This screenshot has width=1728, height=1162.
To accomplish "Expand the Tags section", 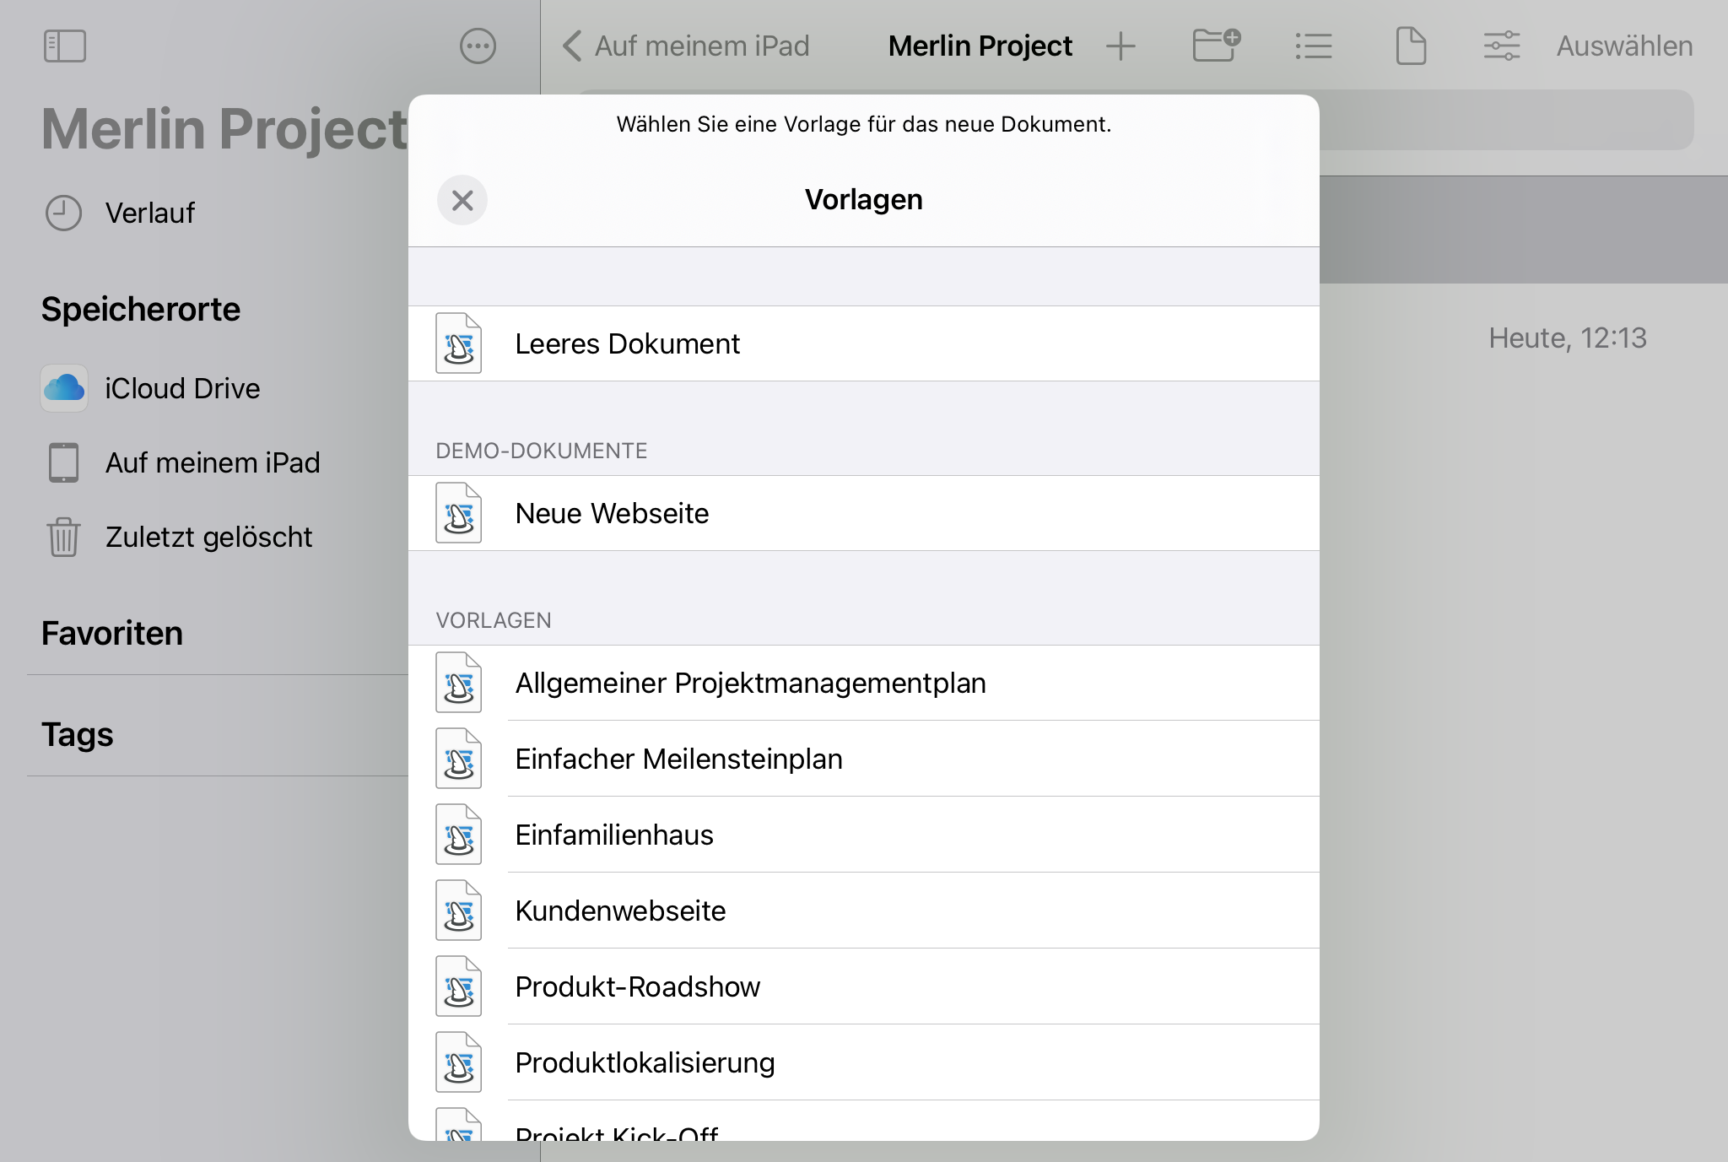I will [78, 734].
